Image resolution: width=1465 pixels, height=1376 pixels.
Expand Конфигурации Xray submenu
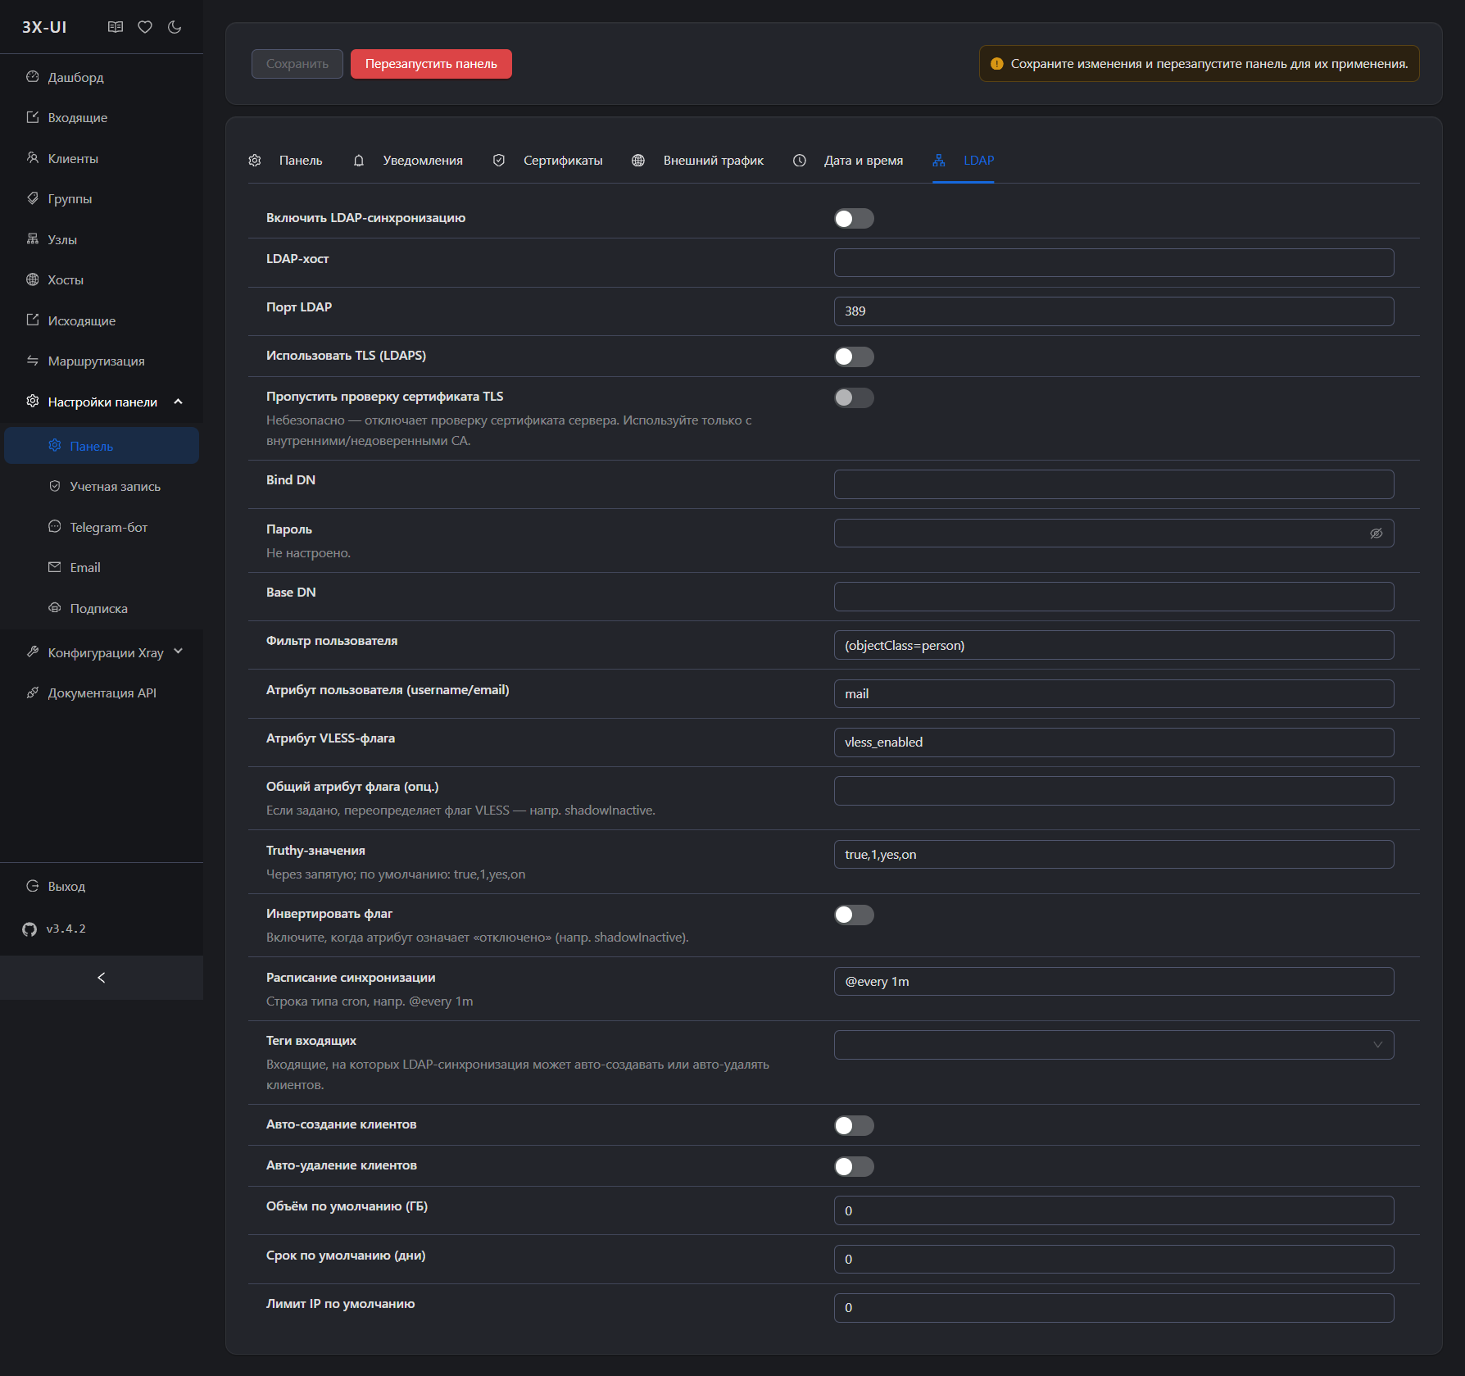click(x=102, y=652)
